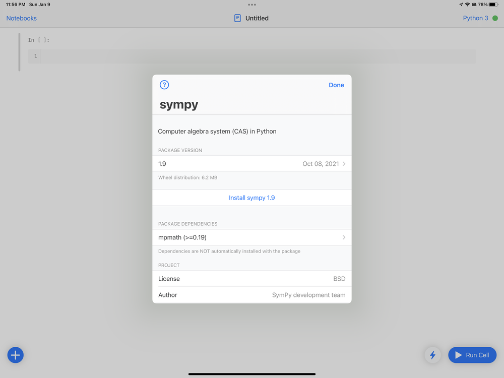Open package version 1.9 row

[251, 164]
